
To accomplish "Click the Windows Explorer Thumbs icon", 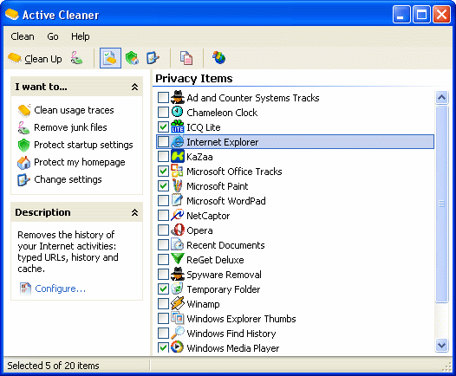I will (x=177, y=318).
